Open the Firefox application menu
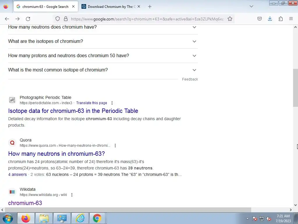 (x=291, y=19)
